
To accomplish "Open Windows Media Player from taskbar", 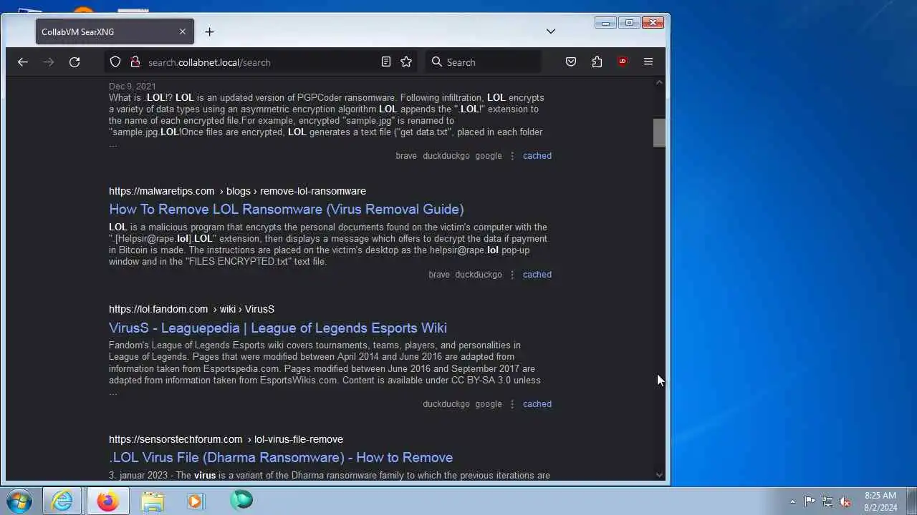I will tap(195, 501).
